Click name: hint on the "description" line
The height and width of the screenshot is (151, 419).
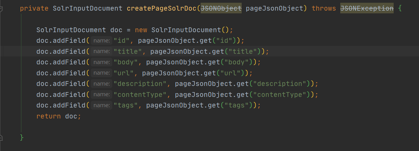(x=102, y=84)
